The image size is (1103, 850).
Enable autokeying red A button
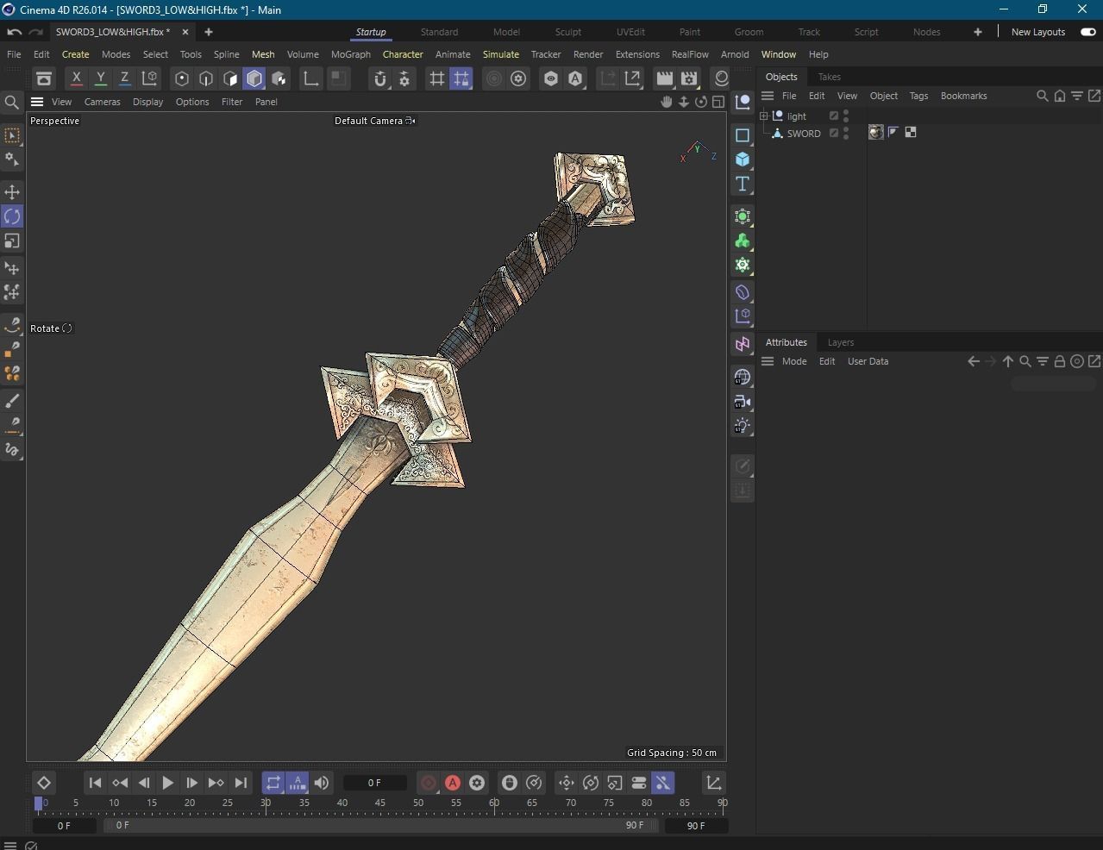(453, 783)
